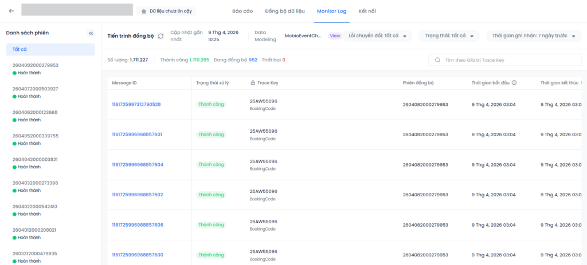Image resolution: width=587 pixels, height=265 pixels.
Task: Select Tất cả in session list
Action: tap(50, 49)
